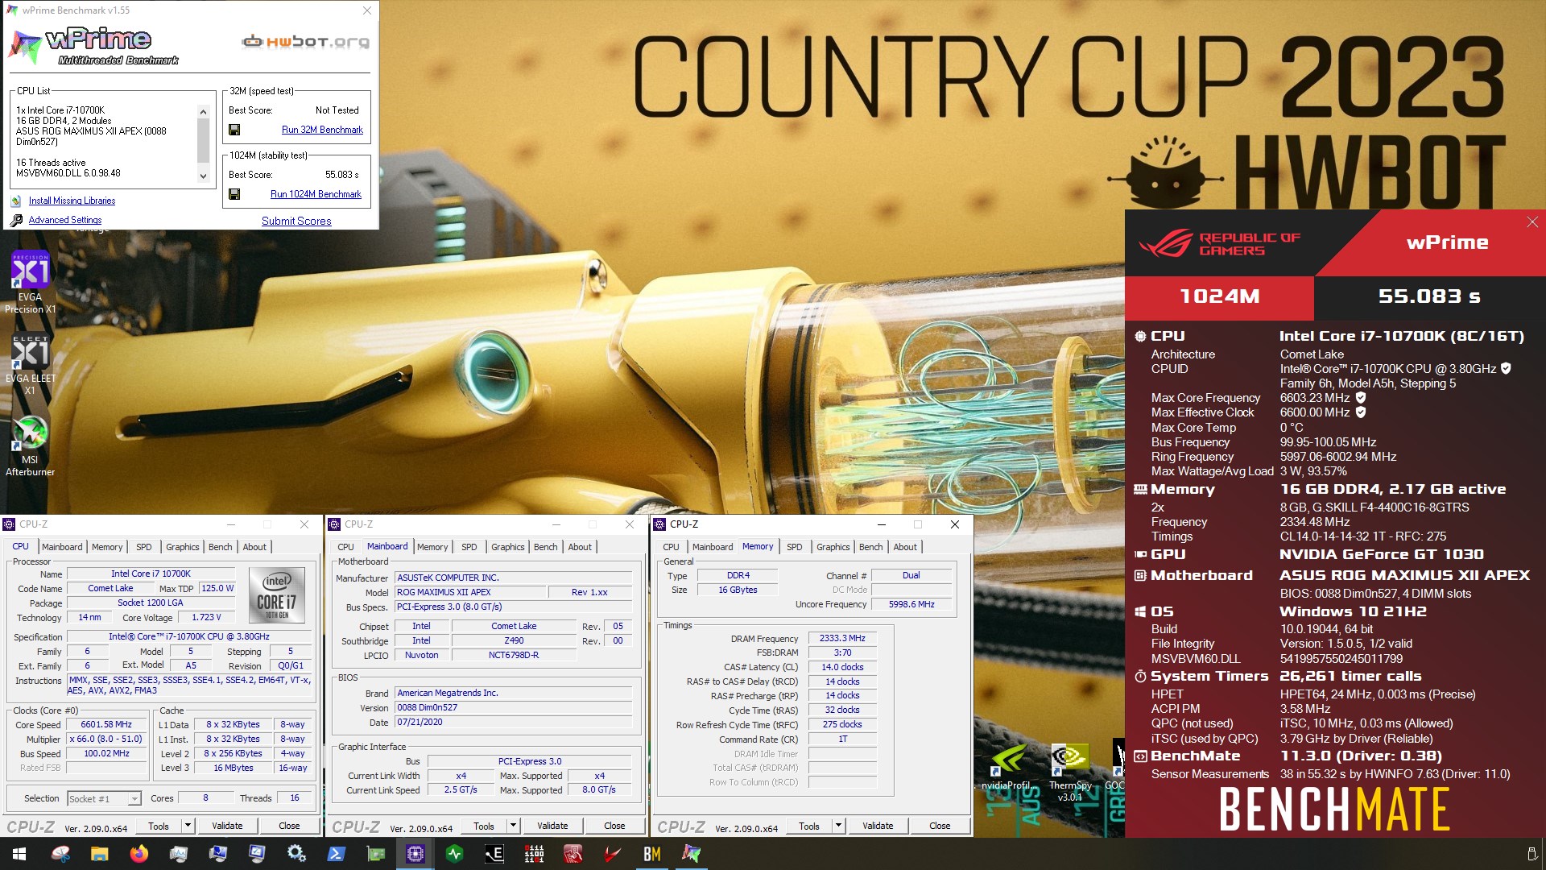Image resolution: width=1546 pixels, height=870 pixels.
Task: Click Install Missing Libraries link
Action: pos(72,201)
